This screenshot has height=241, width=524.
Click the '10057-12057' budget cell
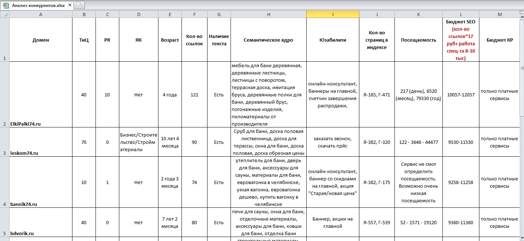[x=461, y=95]
